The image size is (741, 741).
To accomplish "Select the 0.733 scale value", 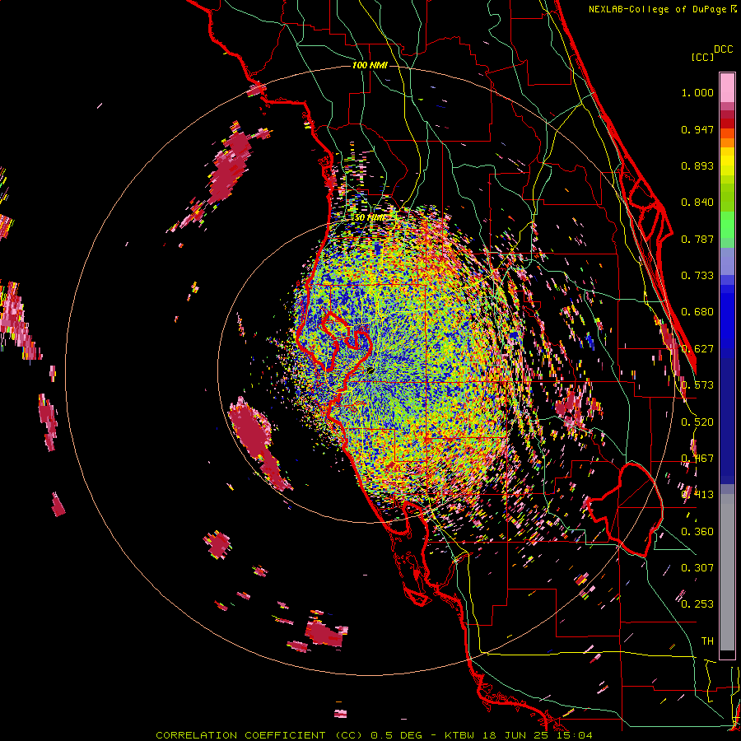I will pos(697,276).
